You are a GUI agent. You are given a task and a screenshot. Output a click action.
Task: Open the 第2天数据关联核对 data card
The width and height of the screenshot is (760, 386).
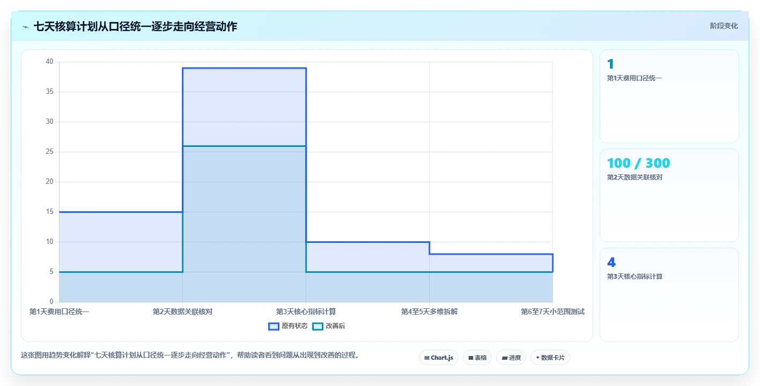669,195
